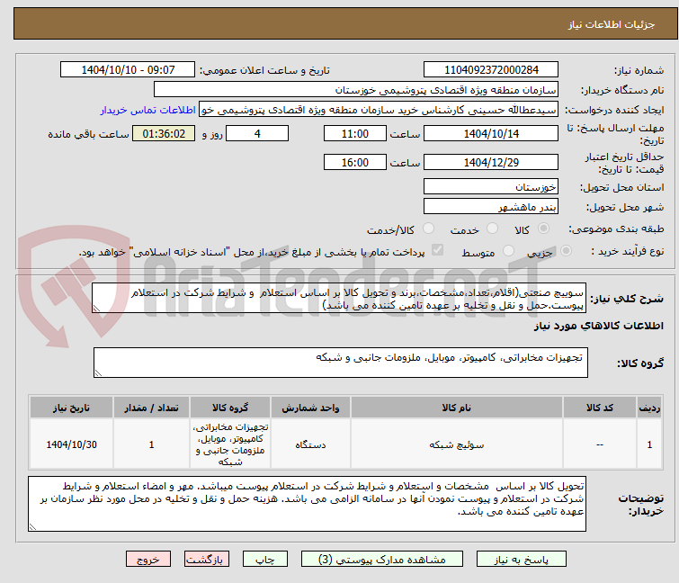Image resolution: width=679 pixels, height=583 pixels.
Task: Click the کد کالا column header
Action: click(x=600, y=408)
